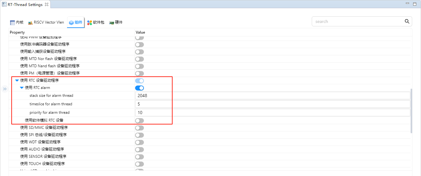
Task: Click the double-arrow sidebar expand icon
Action: click(x=5, y=89)
